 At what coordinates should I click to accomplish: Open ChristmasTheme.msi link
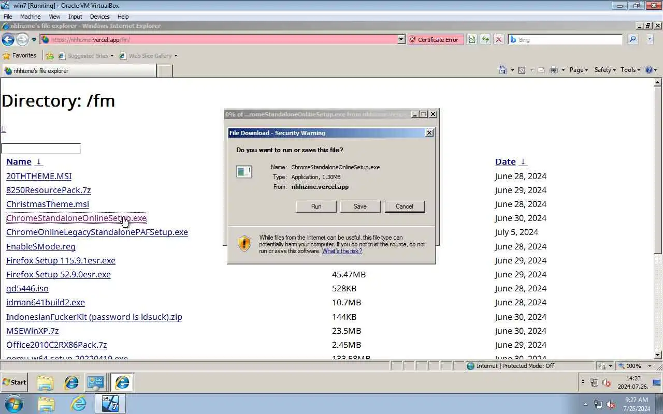coord(48,204)
